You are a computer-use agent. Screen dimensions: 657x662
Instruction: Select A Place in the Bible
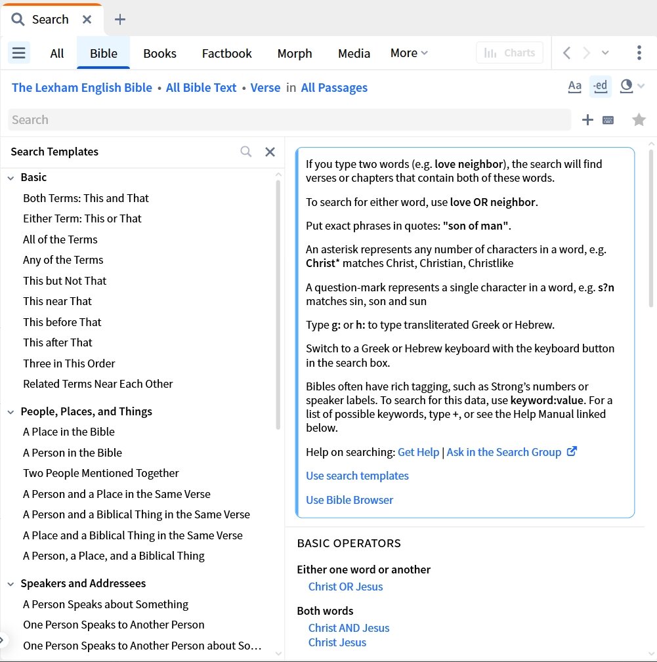click(68, 432)
